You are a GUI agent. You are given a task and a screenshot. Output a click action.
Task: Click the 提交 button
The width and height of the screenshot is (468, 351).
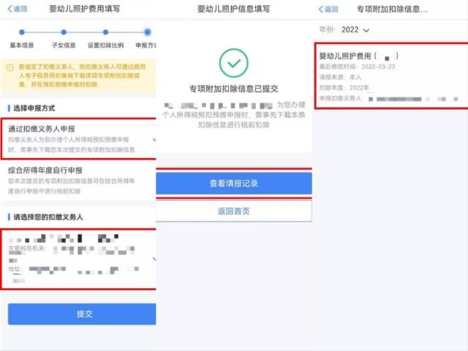coord(82,314)
